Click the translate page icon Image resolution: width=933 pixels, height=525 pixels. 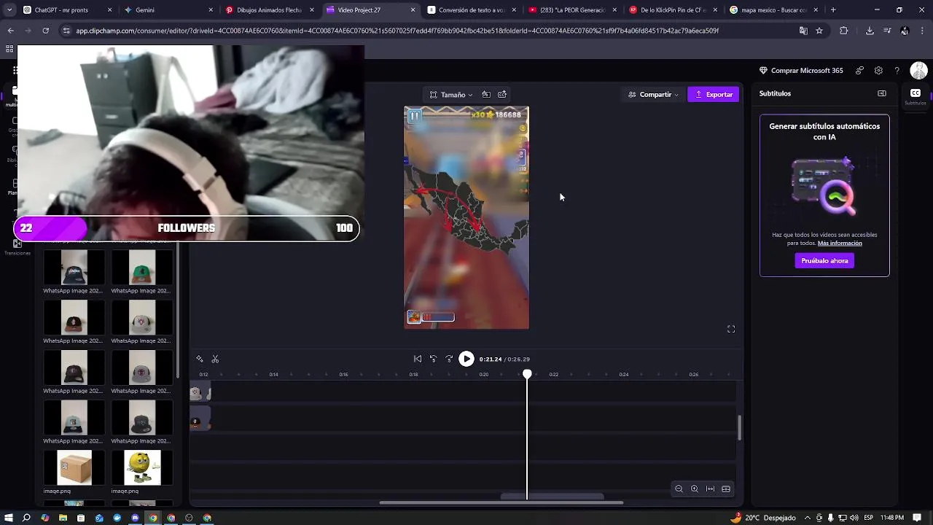[803, 31]
